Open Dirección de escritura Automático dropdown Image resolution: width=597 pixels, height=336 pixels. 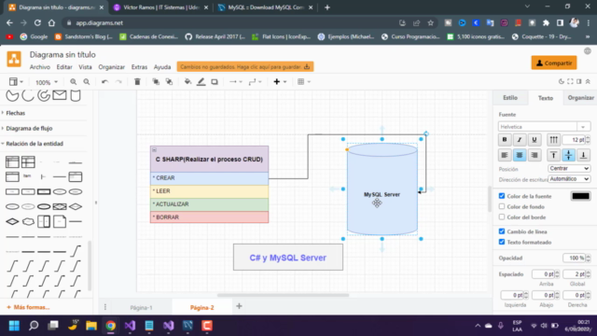pyautogui.click(x=569, y=178)
